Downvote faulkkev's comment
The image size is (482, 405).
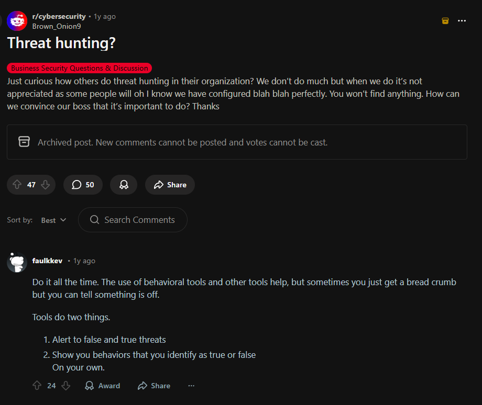[66, 386]
